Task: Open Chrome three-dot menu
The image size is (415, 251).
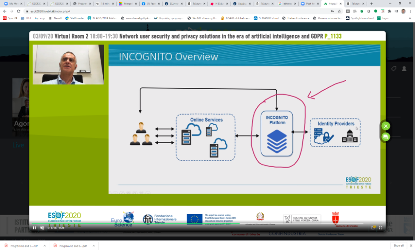Action: point(411,11)
